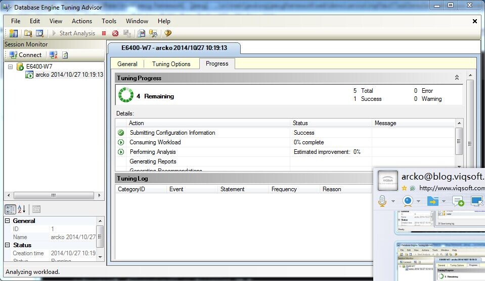The image size is (485, 281).
Task: Click the Property Pages icon
Action: point(36,209)
